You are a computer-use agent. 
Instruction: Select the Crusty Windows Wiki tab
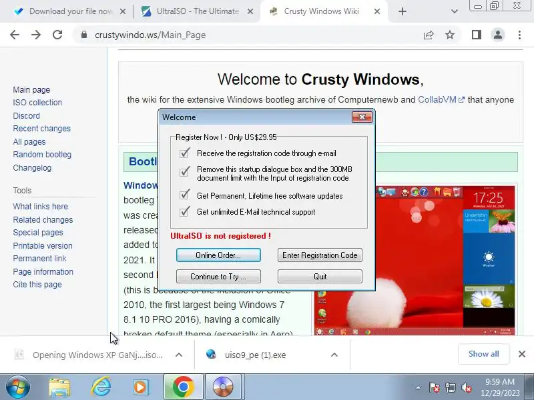324,11
